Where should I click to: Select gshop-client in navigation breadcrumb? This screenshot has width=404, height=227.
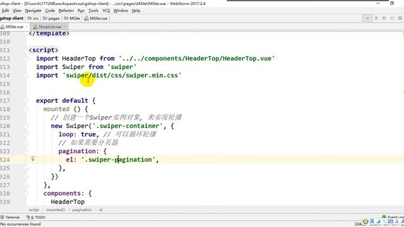pyautogui.click(x=11, y=18)
